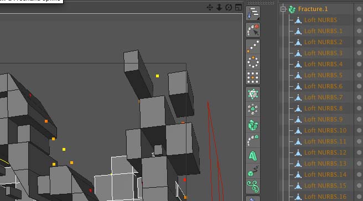Screen dimensions: 363x201
Task: Select Loft NURBS.2 in the object tree
Action: (x=323, y=43)
